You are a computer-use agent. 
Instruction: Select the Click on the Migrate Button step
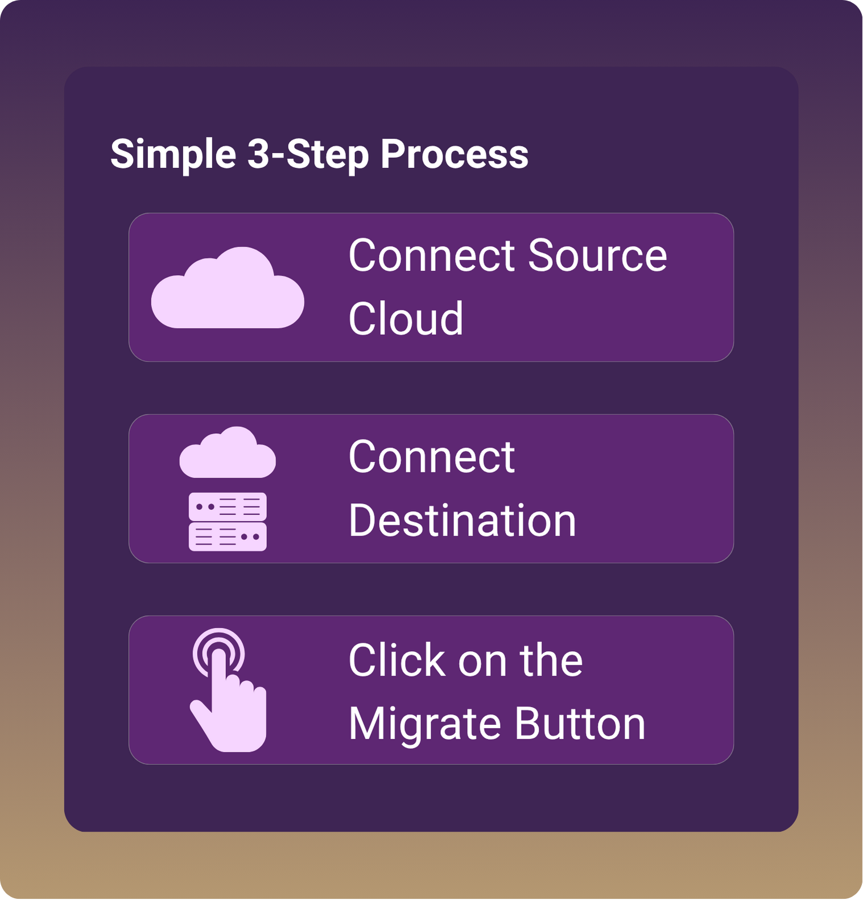(431, 690)
